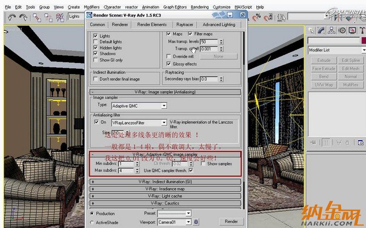Screen dimensions: 366x228
Task: Click the viewport lock icon beside Camera01
Action: pos(196,222)
